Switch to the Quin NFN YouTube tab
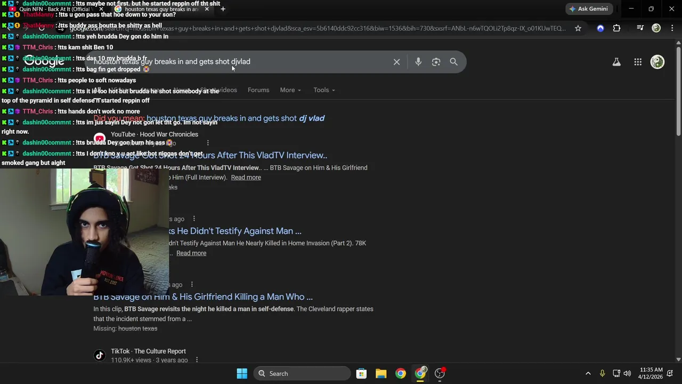The width and height of the screenshot is (682, 384). click(x=56, y=9)
